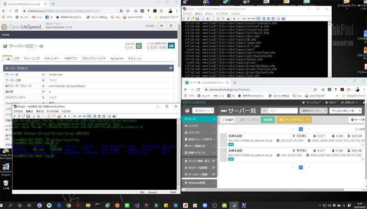
Task: Open the arrow beside the シャットダウン button
Action: coord(309,119)
